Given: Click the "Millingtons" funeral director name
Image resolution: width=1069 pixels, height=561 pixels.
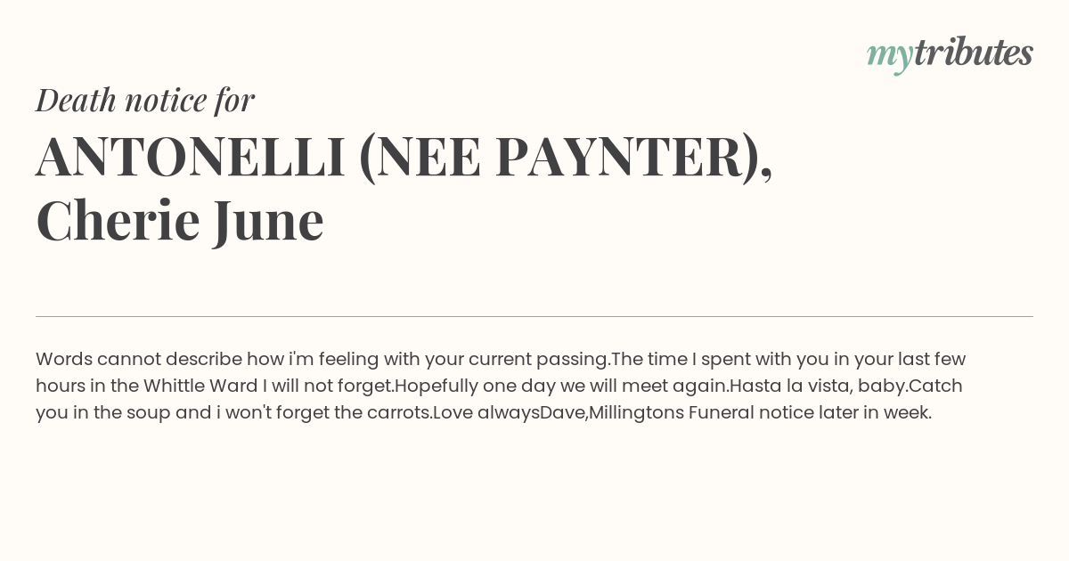Looking at the screenshot, I should [636, 412].
